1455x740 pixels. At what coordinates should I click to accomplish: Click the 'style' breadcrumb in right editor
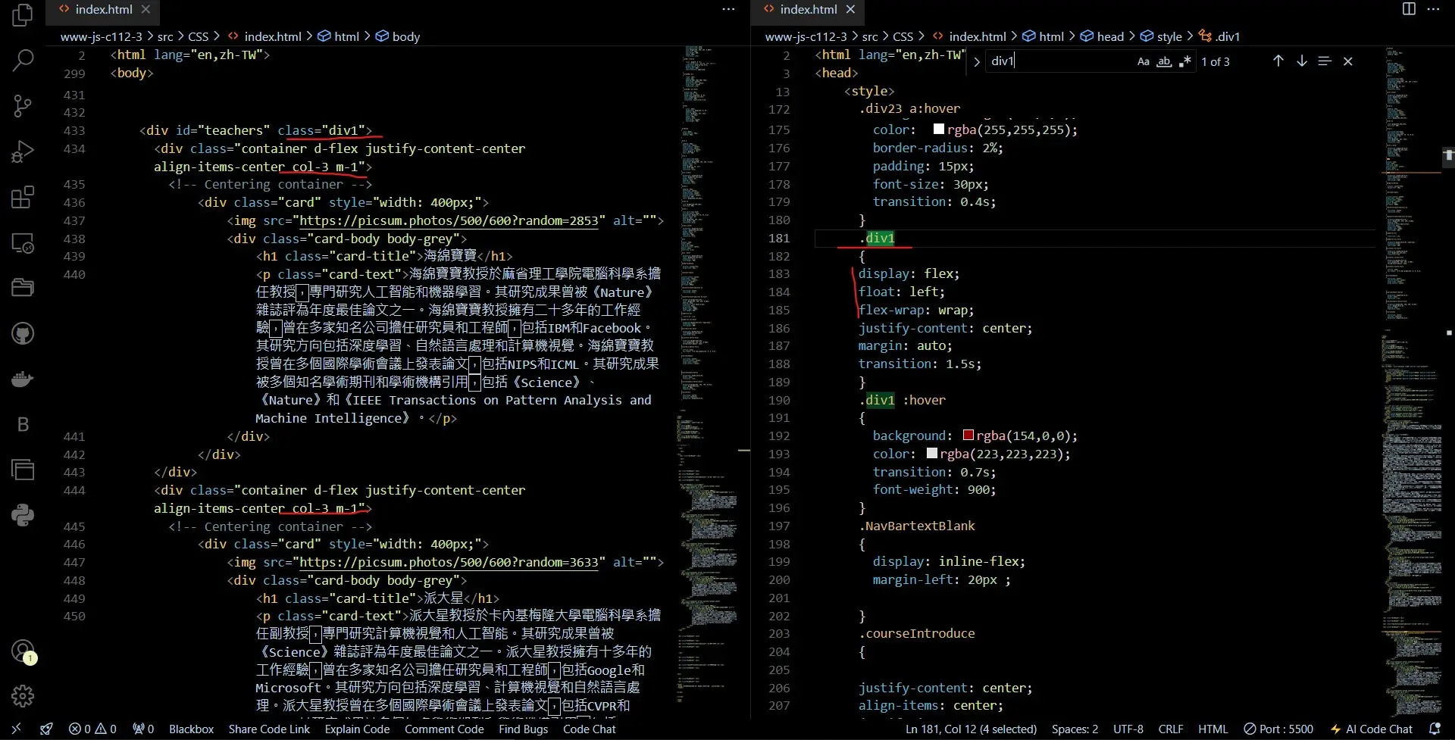click(x=1169, y=36)
